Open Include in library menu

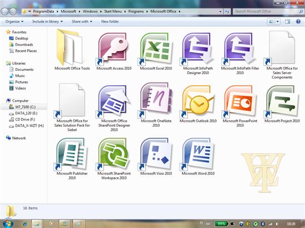point(48,22)
